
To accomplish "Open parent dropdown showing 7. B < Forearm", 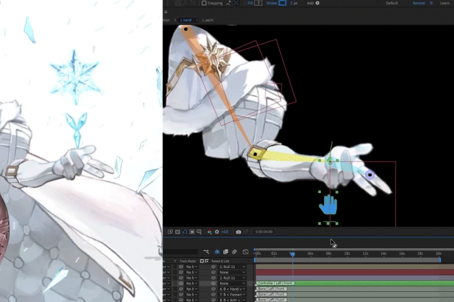I will pyautogui.click(x=232, y=294).
